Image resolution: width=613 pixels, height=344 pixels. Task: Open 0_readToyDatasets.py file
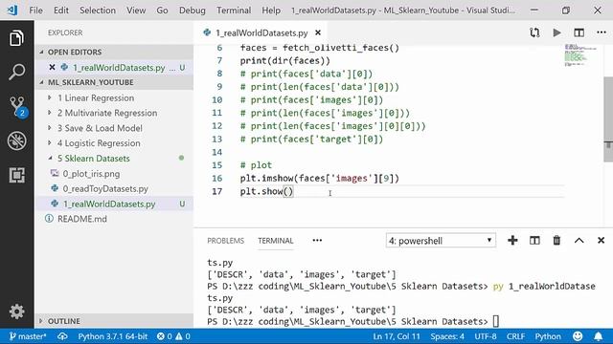[x=105, y=189]
